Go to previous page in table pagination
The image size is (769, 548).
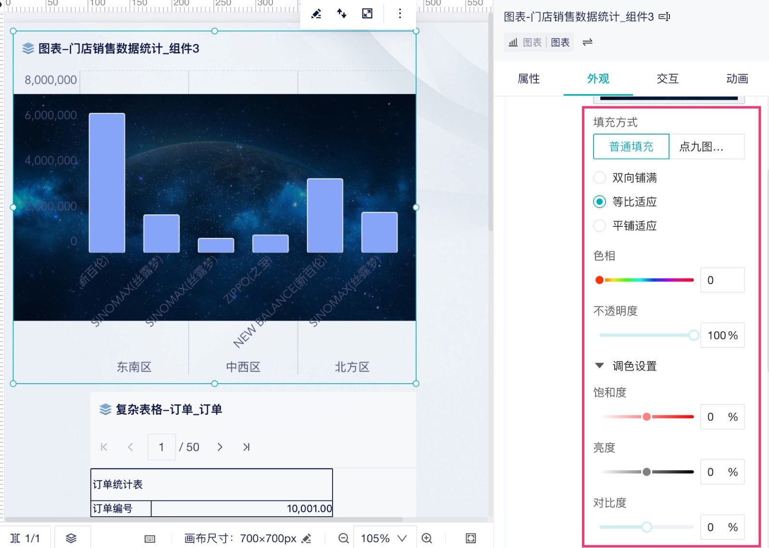click(x=130, y=447)
